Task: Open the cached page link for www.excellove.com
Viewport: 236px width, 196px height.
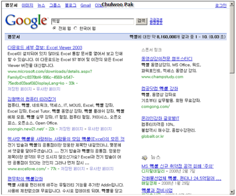Action: point(73,169)
